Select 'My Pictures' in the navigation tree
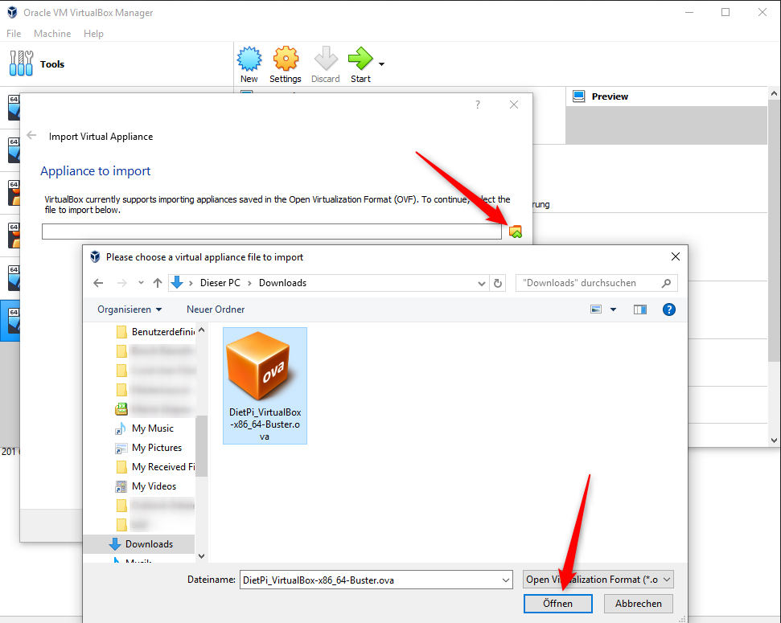Screen dimensions: 781x623 click(x=149, y=448)
